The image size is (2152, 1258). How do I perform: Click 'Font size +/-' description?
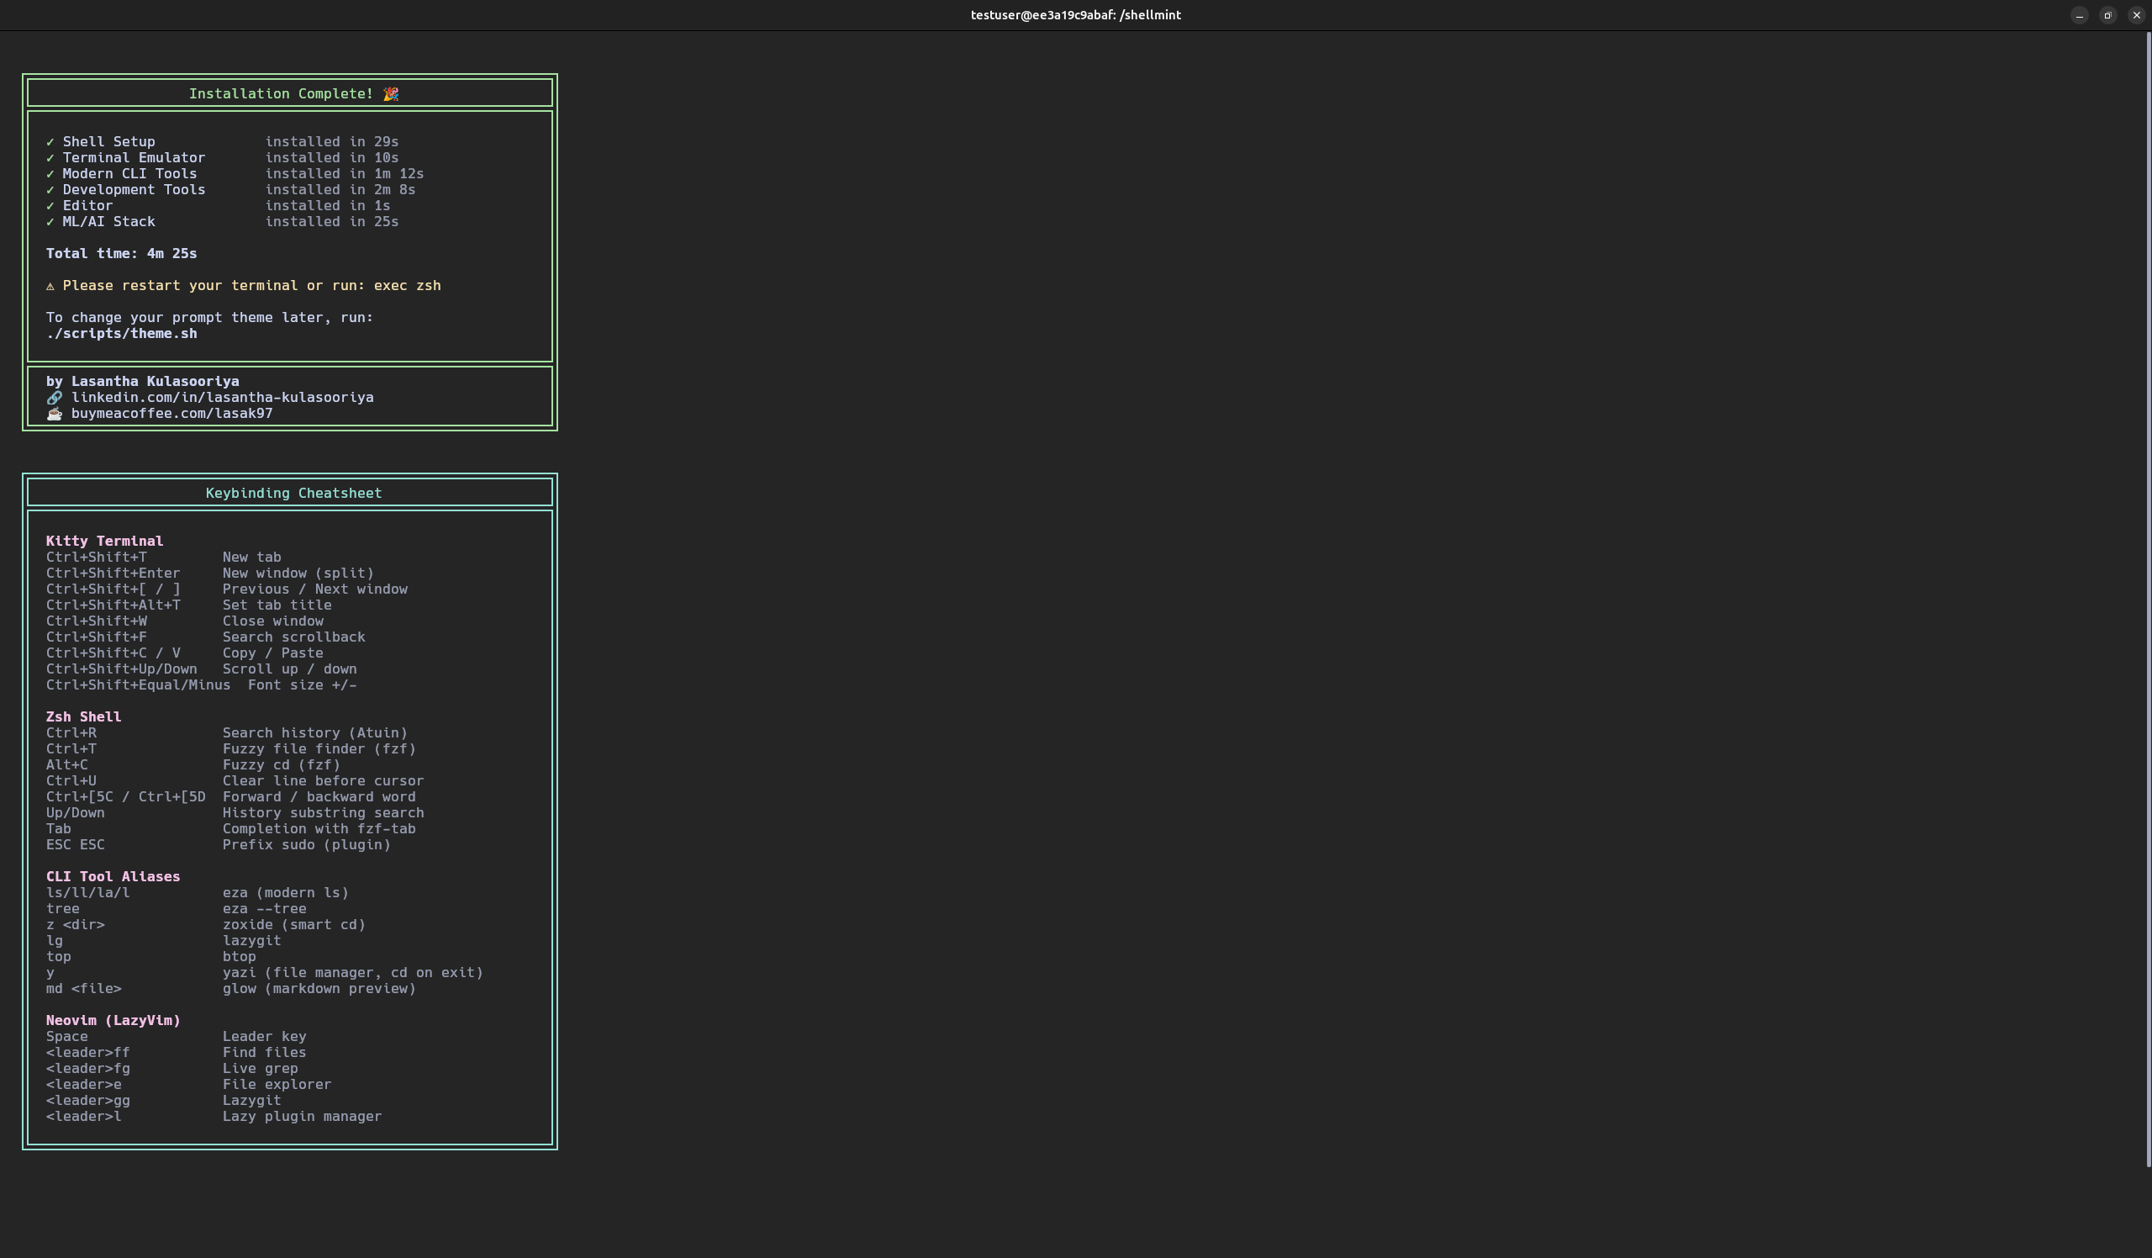(303, 685)
